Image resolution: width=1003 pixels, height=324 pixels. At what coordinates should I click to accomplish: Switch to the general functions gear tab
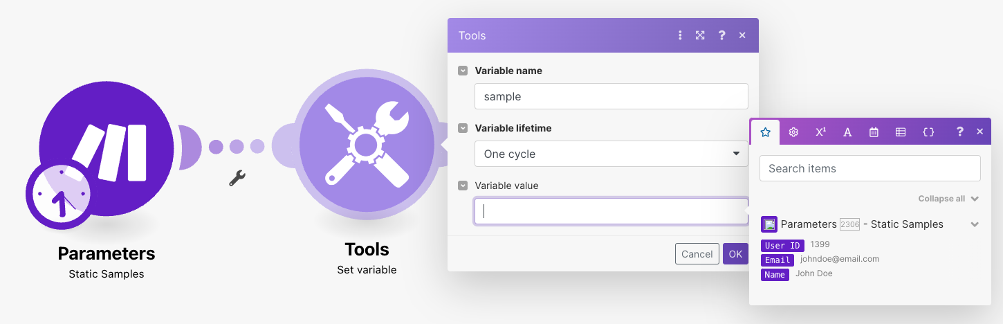click(793, 132)
